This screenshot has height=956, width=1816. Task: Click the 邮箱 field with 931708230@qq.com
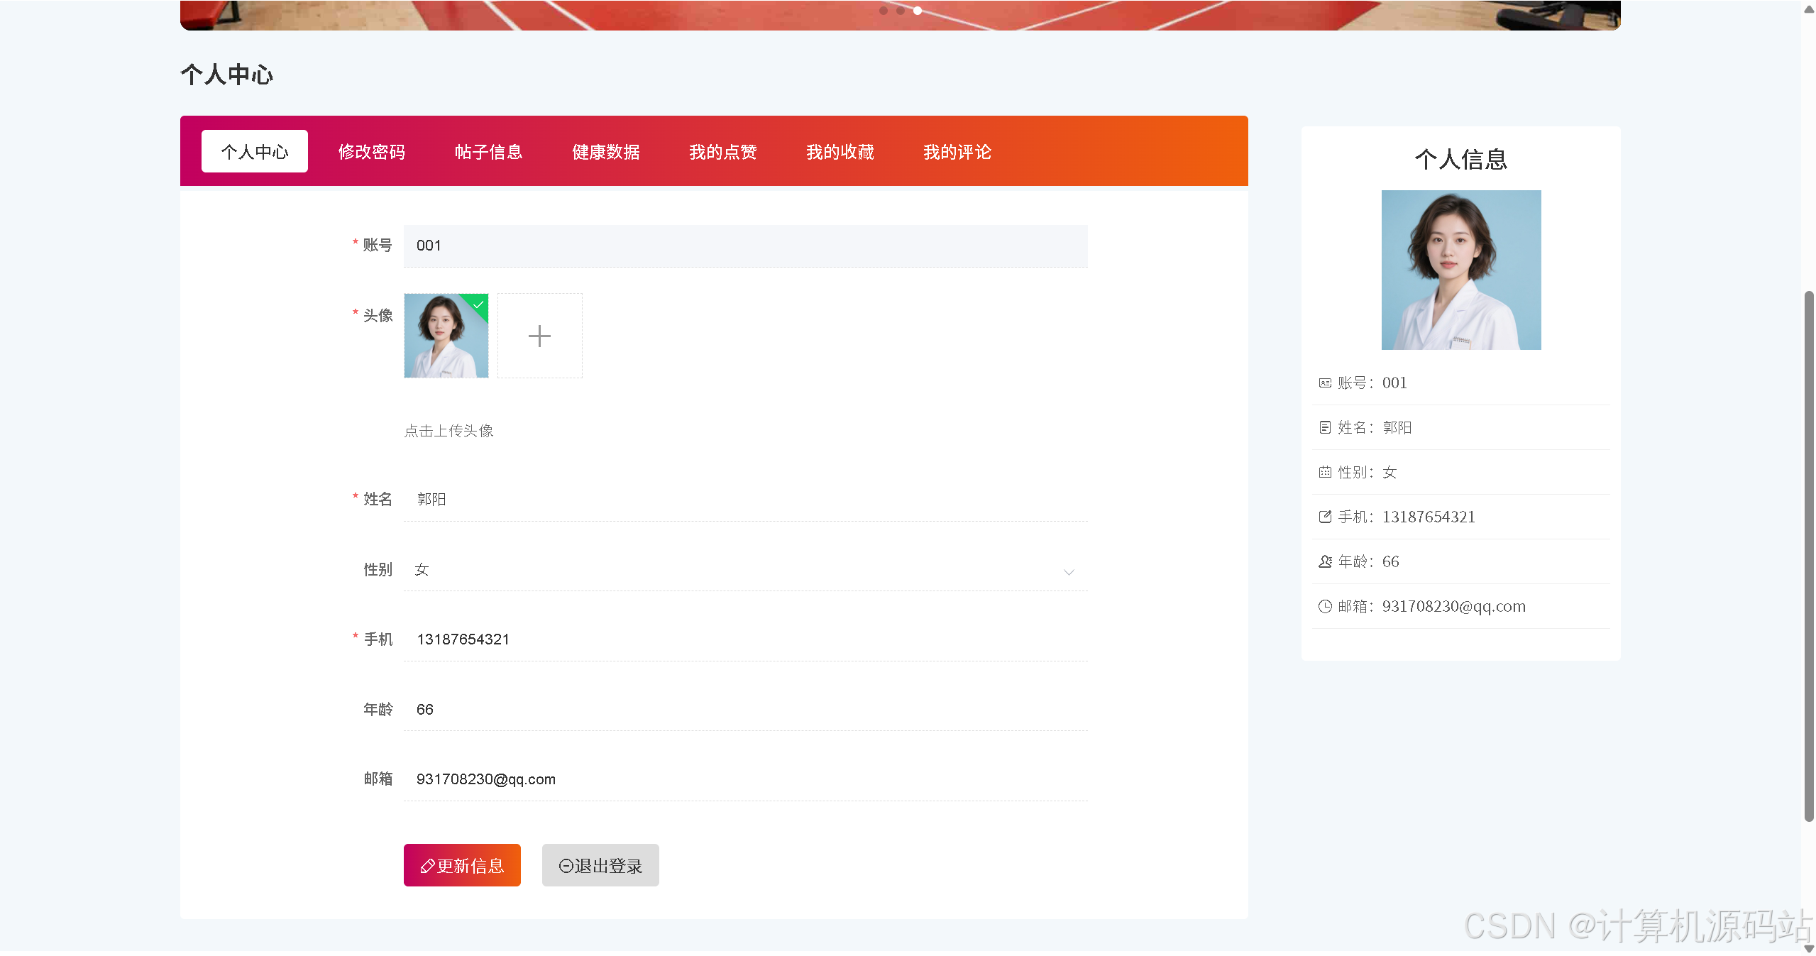pos(745,779)
